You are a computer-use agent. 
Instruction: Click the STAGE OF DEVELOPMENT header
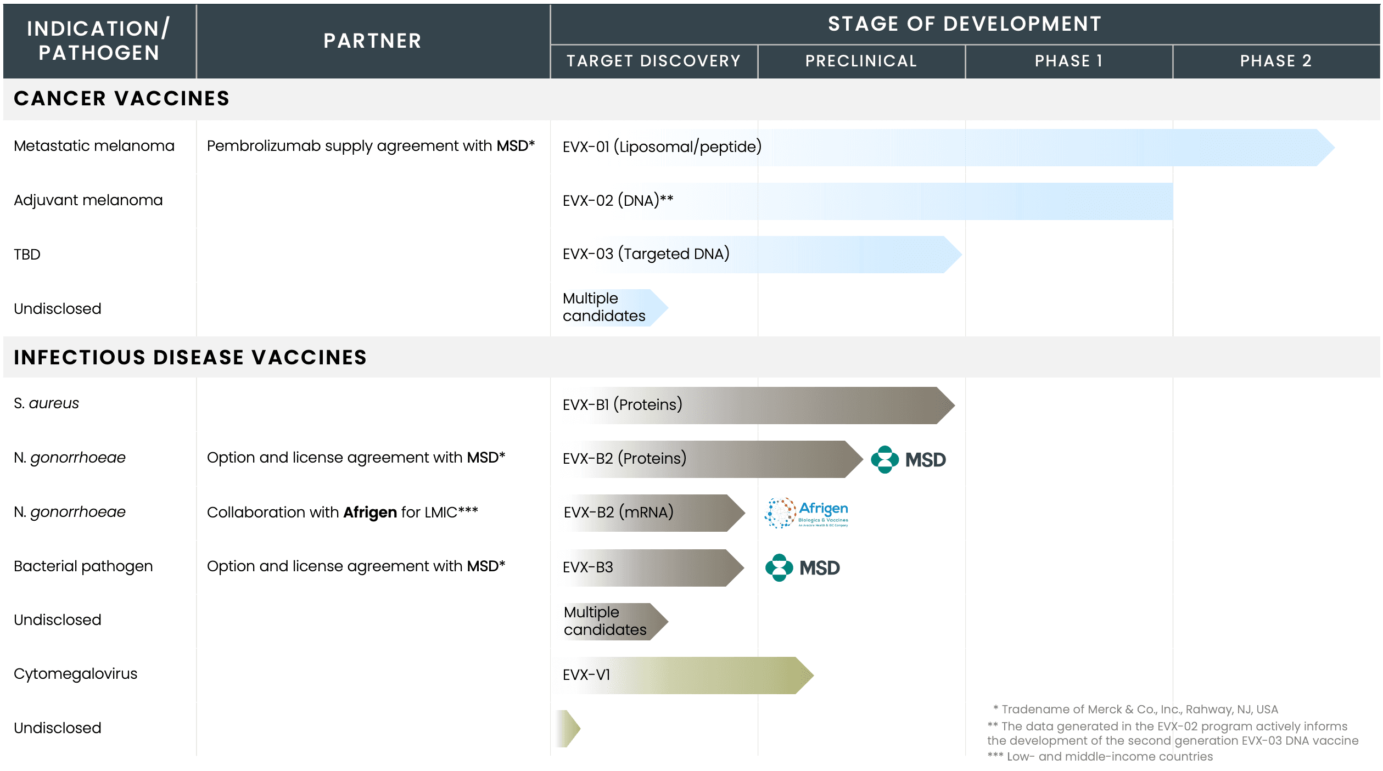point(965,24)
